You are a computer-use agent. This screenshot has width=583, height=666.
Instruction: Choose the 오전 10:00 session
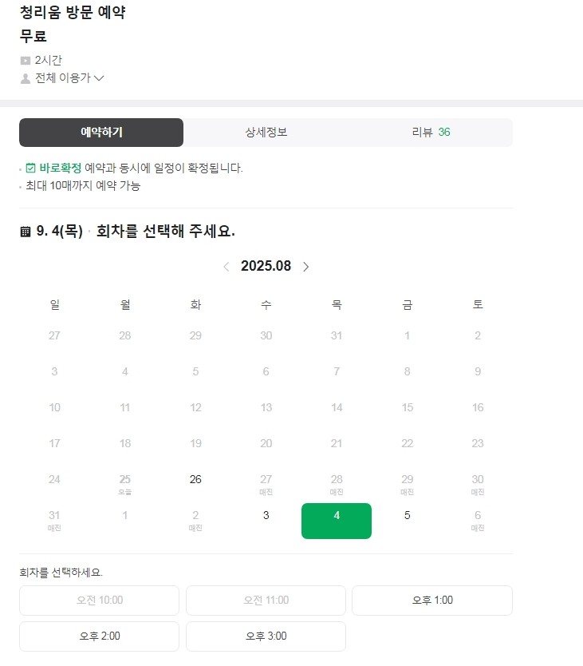tap(99, 601)
